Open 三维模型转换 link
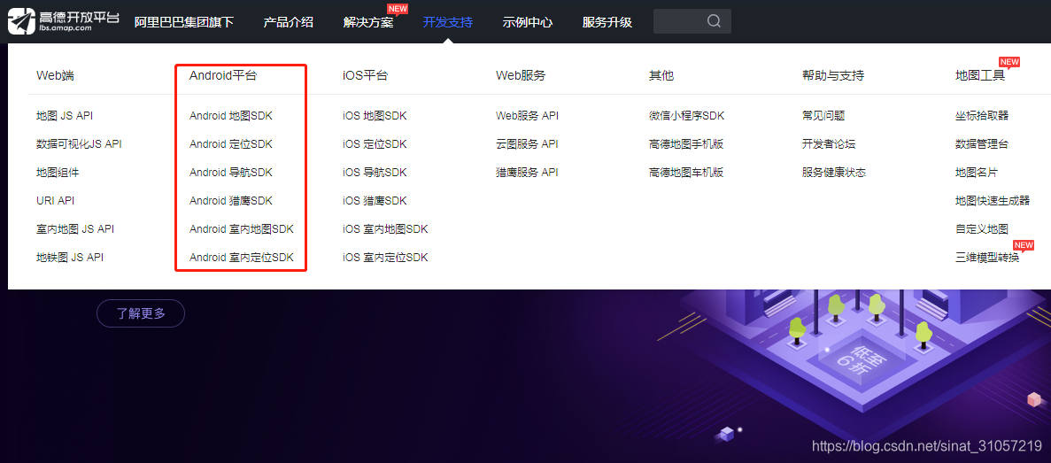 (x=987, y=257)
